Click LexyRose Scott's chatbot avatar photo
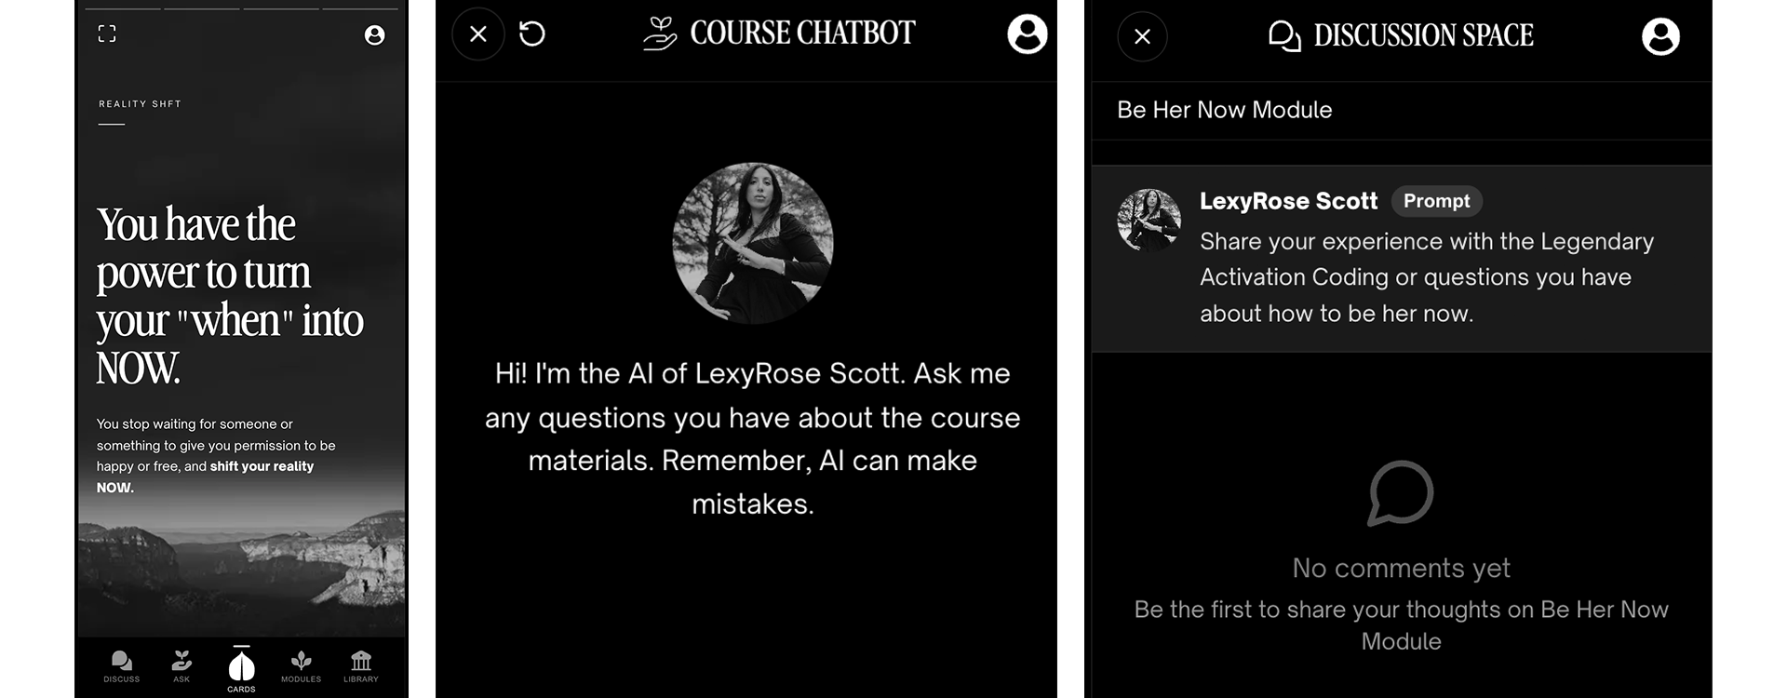1787x698 pixels. click(x=753, y=243)
